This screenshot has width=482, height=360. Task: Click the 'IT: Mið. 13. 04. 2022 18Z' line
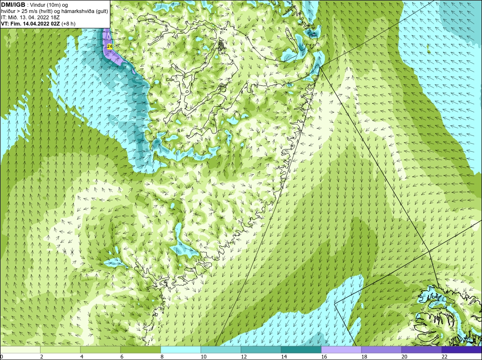coord(30,17)
